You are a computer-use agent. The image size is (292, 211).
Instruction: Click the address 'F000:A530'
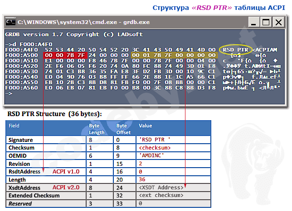[21, 71]
